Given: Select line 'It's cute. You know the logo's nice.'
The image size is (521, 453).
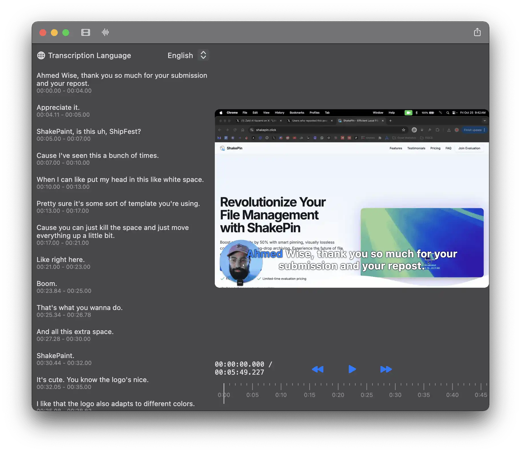Looking at the screenshot, I should click(93, 380).
